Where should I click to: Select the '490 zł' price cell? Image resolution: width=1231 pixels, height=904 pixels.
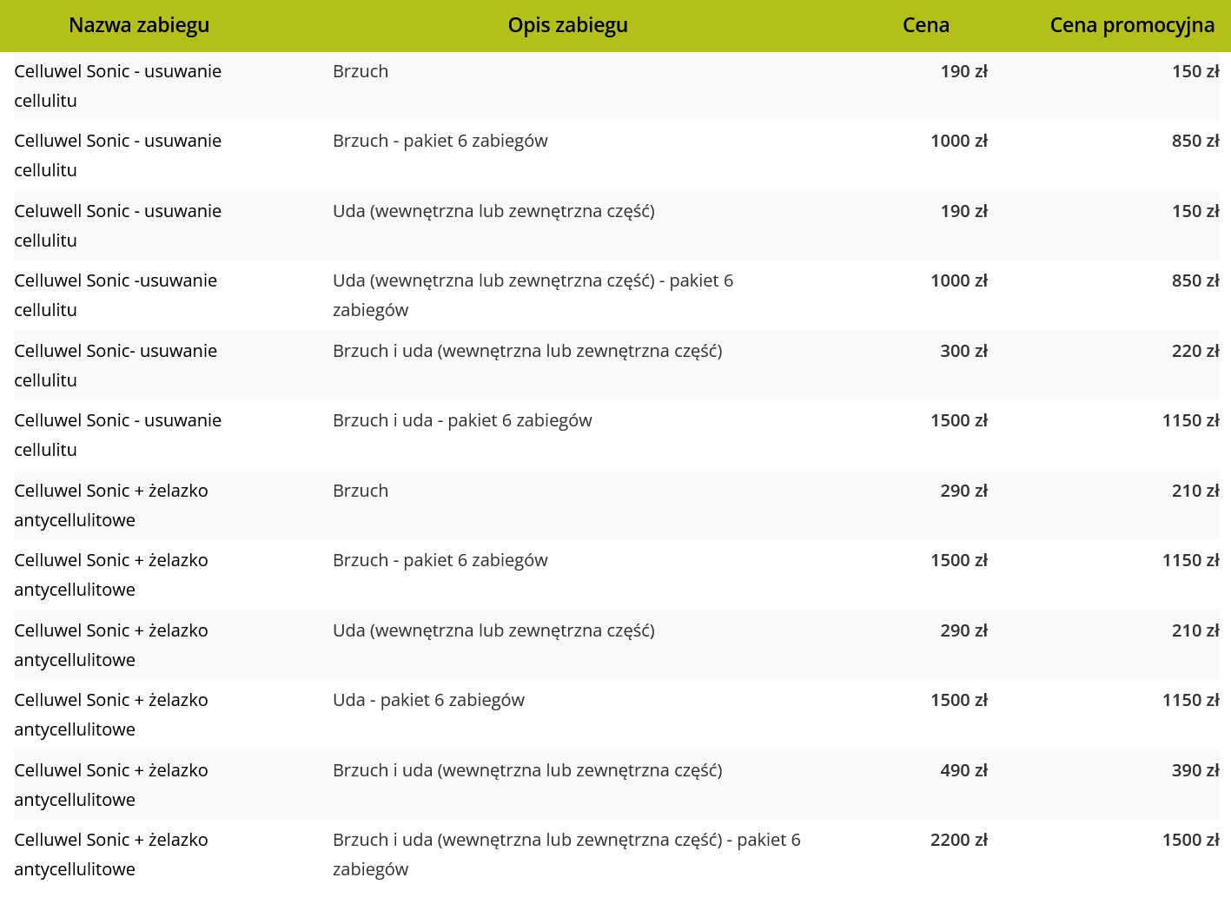(964, 770)
